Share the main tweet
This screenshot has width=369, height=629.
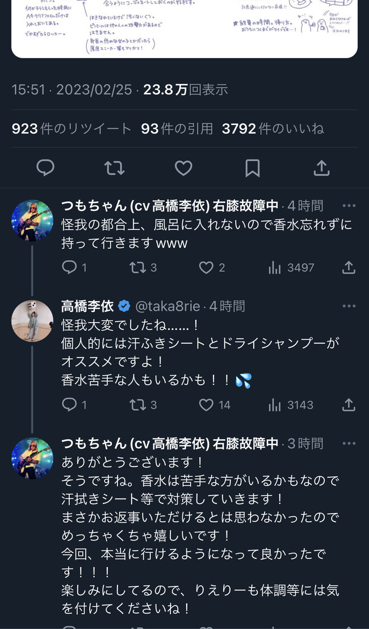(x=321, y=168)
